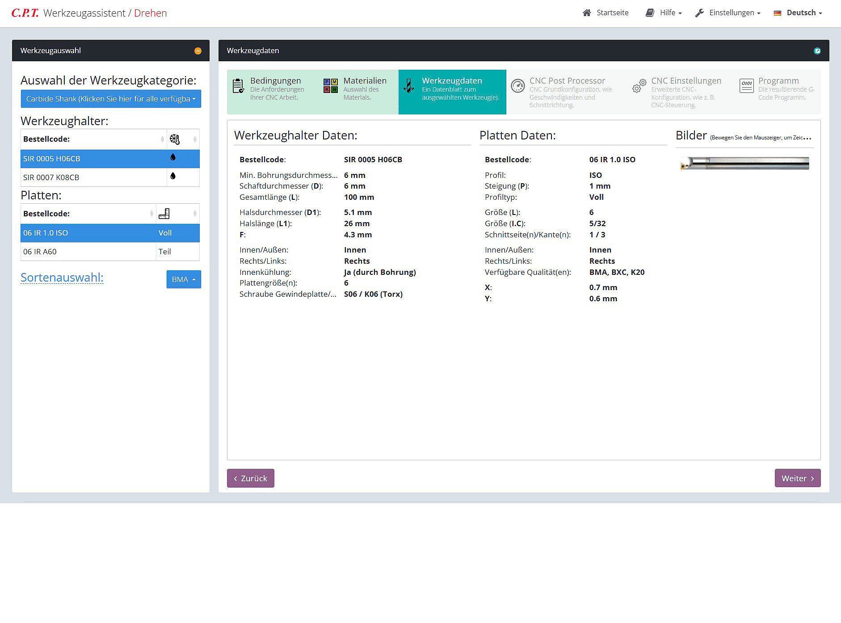Image resolution: width=841 pixels, height=623 pixels.
Task: Click the orange collapse icon in Werkzeugauswahl header
Action: point(198,51)
